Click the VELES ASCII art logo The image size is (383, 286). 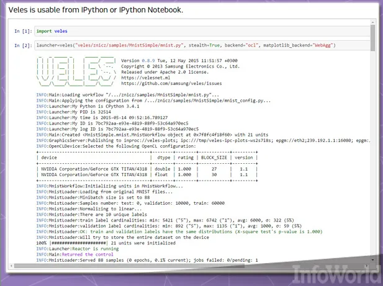[76, 71]
